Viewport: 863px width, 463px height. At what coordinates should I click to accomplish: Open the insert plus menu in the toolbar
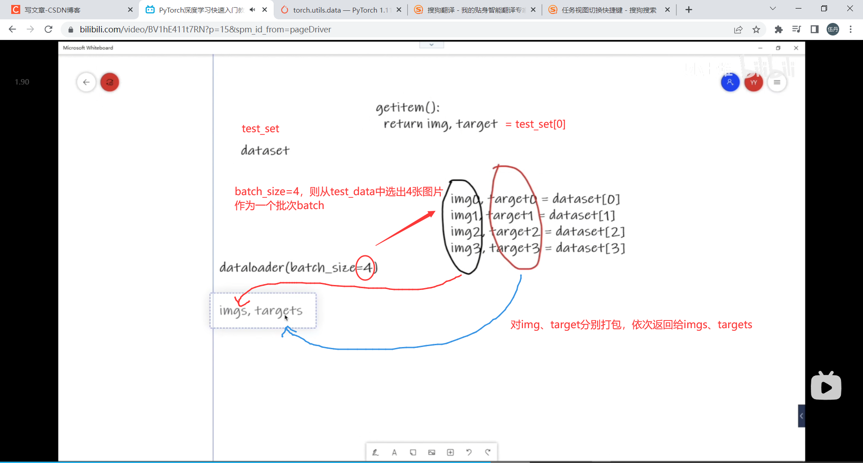coord(450,453)
